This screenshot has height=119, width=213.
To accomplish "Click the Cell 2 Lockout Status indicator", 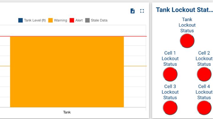I will 204,74.
